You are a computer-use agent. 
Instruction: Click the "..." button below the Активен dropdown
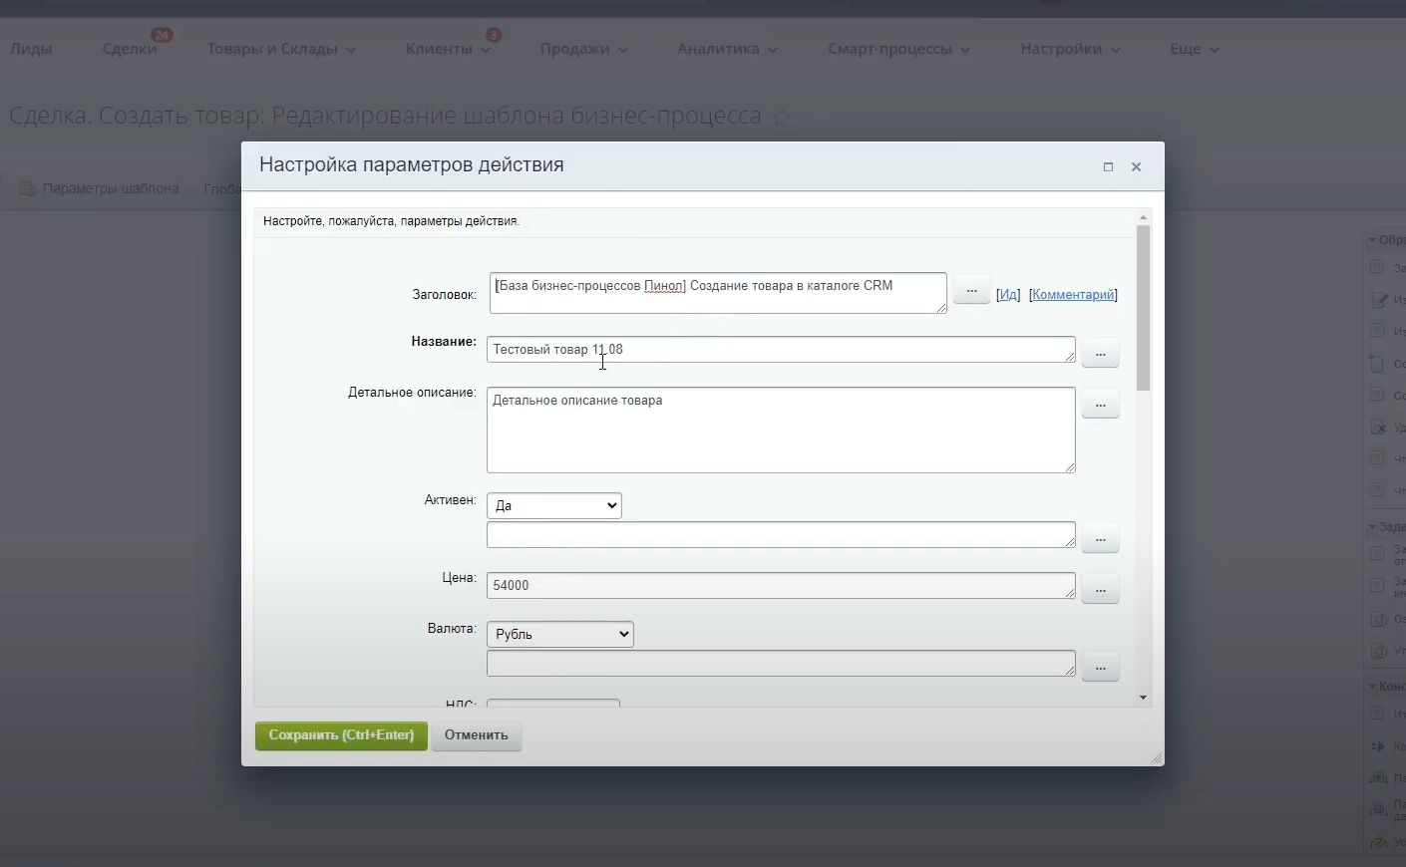click(x=1100, y=539)
